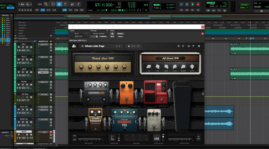The height and width of the screenshot is (149, 269).
Task: Open the main counter format dropdown
Action: pyautogui.click(x=114, y=5)
